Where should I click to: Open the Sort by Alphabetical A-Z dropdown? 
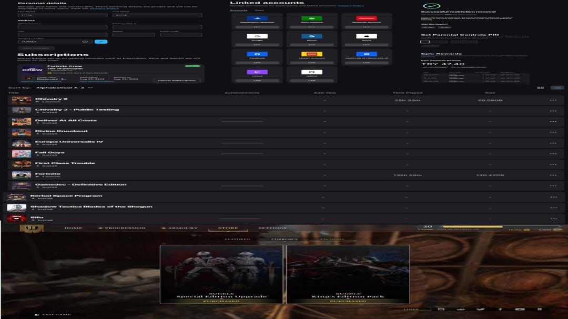click(64, 88)
